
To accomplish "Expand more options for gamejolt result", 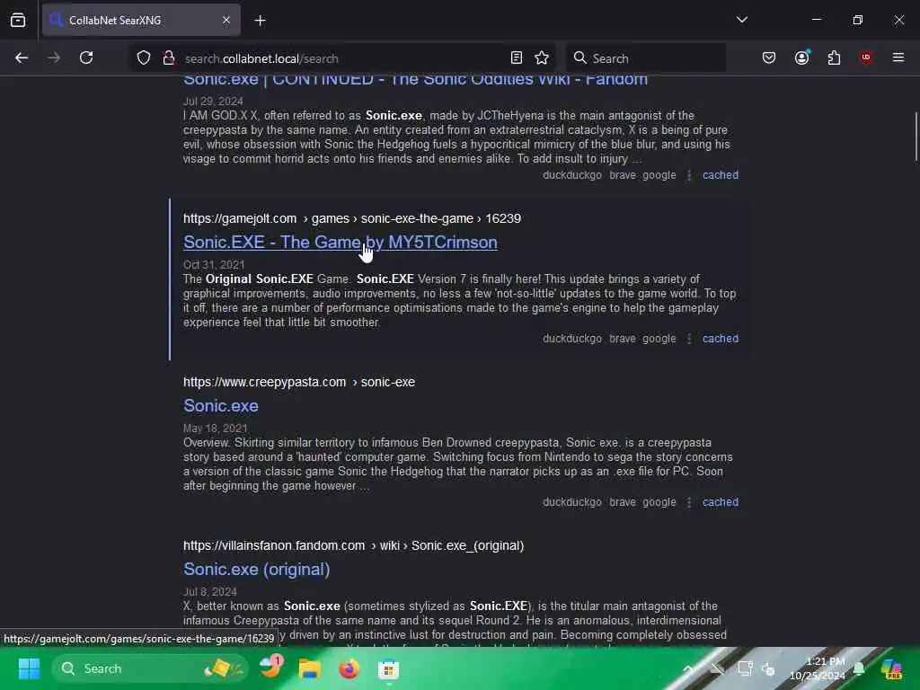I will pos(689,339).
